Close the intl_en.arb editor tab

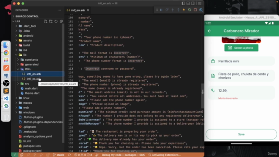tap(88, 10)
